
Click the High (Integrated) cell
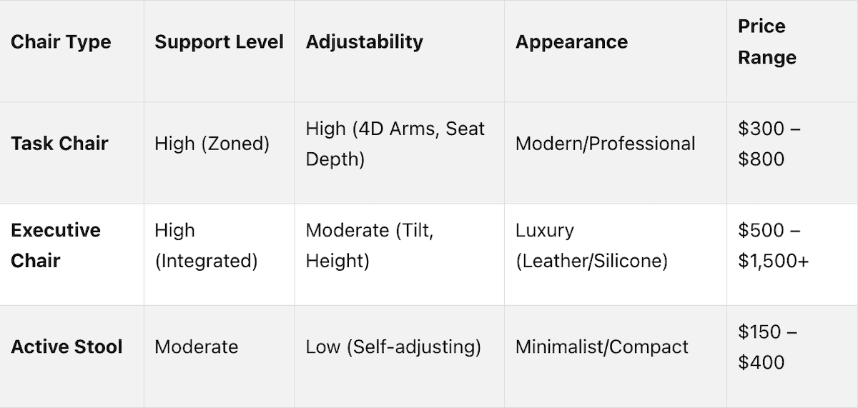pos(206,245)
